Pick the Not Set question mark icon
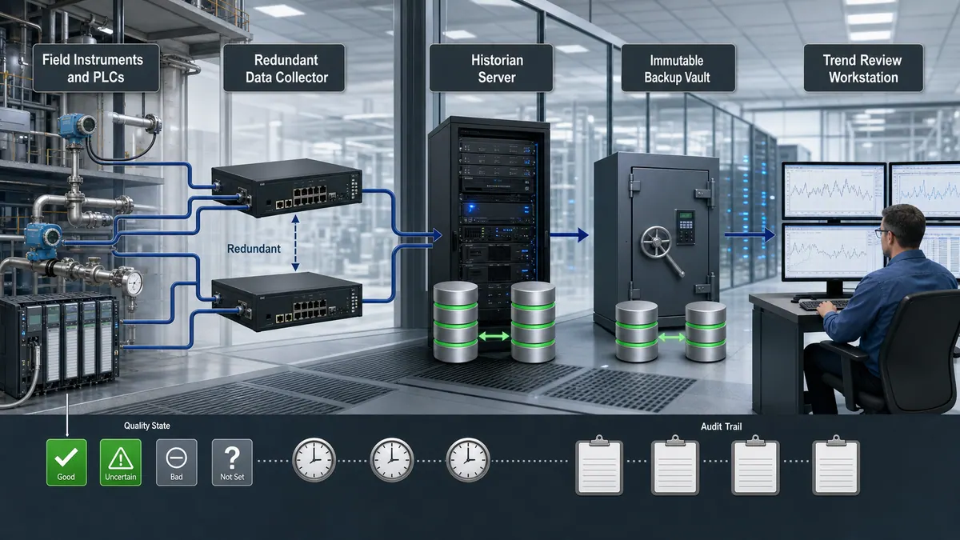This screenshot has height=540, width=960. [232, 462]
